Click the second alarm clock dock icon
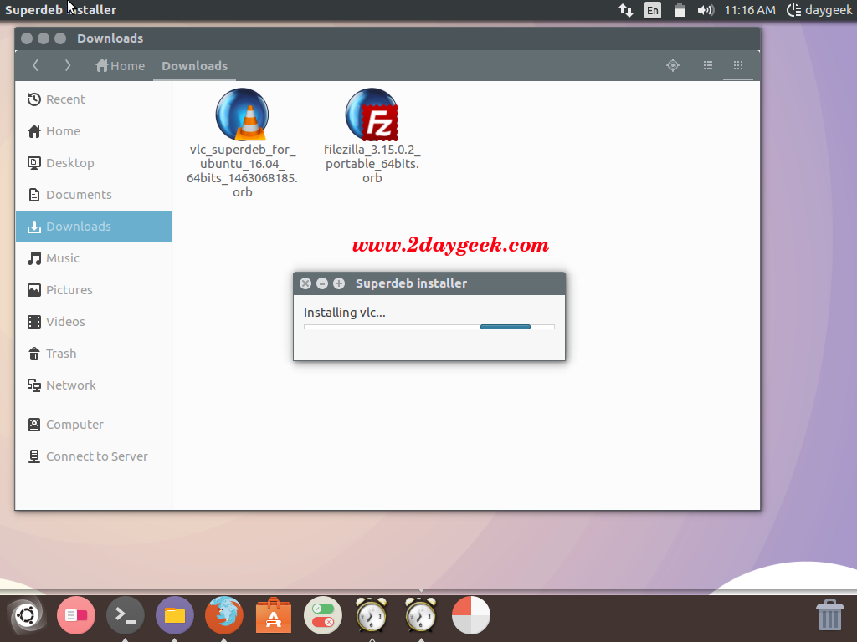The height and width of the screenshot is (642, 857). pyautogui.click(x=421, y=615)
